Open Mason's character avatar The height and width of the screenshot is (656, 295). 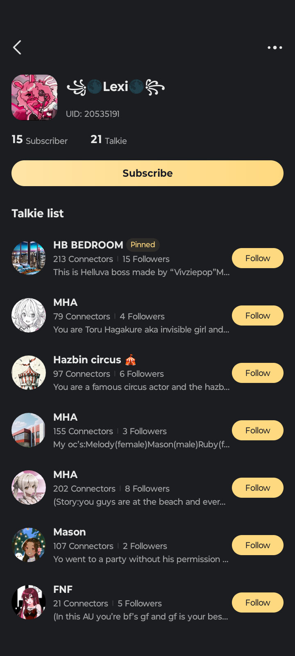pyautogui.click(x=29, y=545)
